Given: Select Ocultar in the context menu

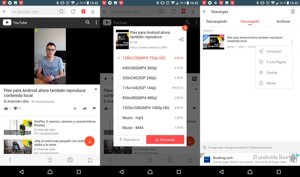Looking at the screenshot, I should click(x=274, y=73).
